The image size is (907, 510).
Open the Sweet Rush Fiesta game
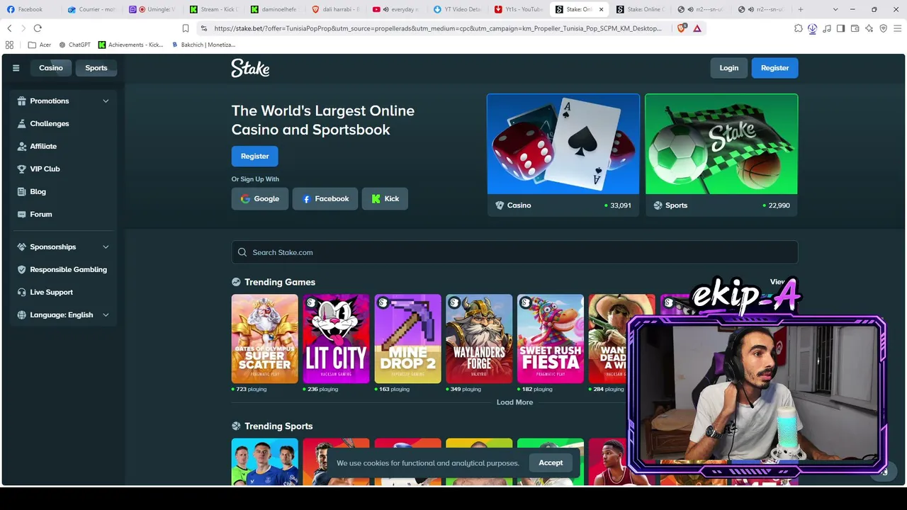[x=551, y=339]
